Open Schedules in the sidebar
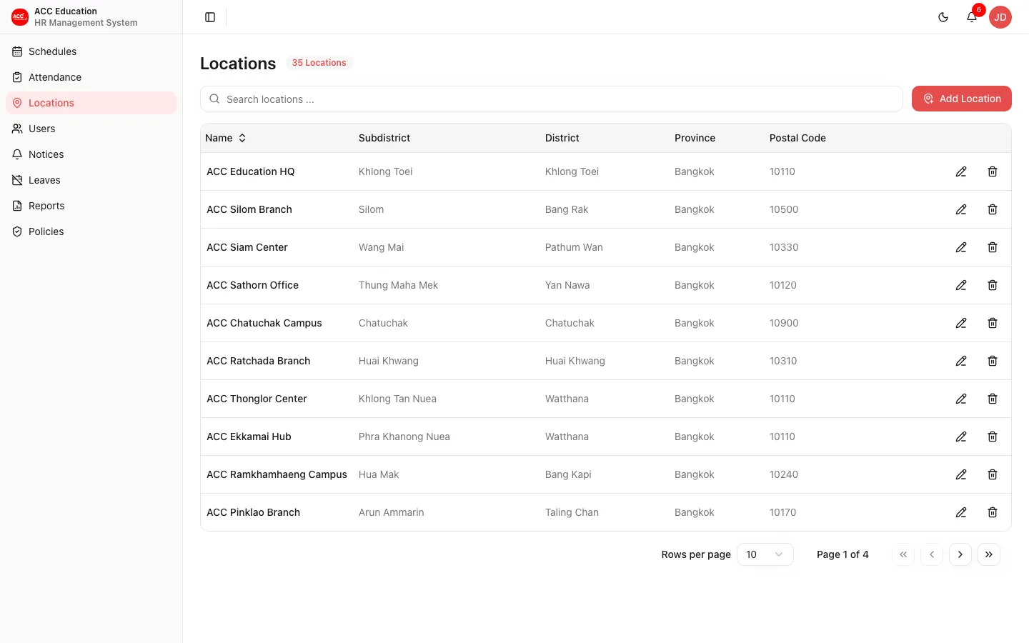The image size is (1029, 643). (91, 51)
